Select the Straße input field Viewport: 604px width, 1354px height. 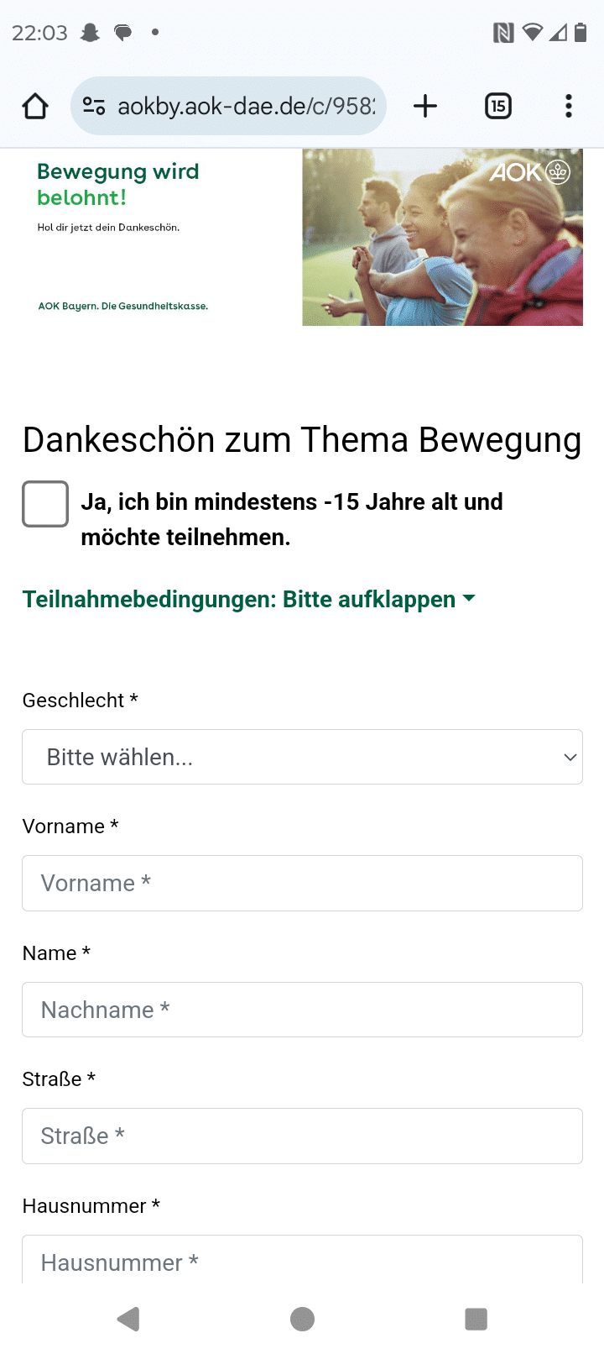point(302,1136)
